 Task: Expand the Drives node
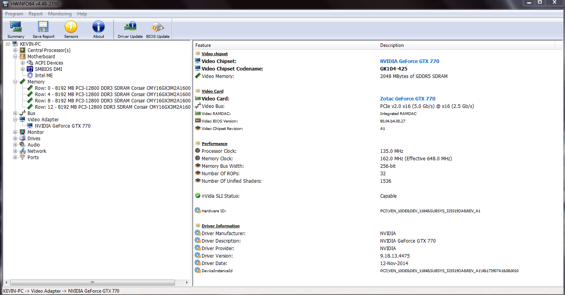pos(15,138)
